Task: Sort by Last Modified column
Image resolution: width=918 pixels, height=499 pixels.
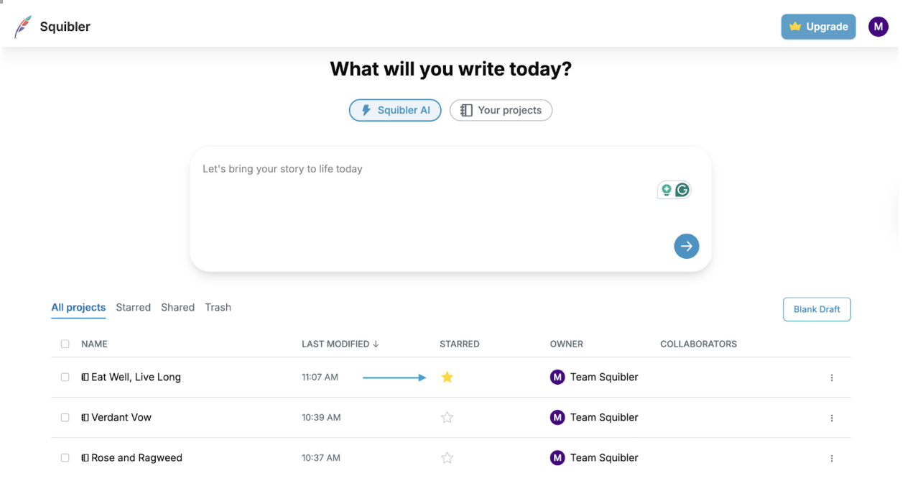Action: pos(340,344)
